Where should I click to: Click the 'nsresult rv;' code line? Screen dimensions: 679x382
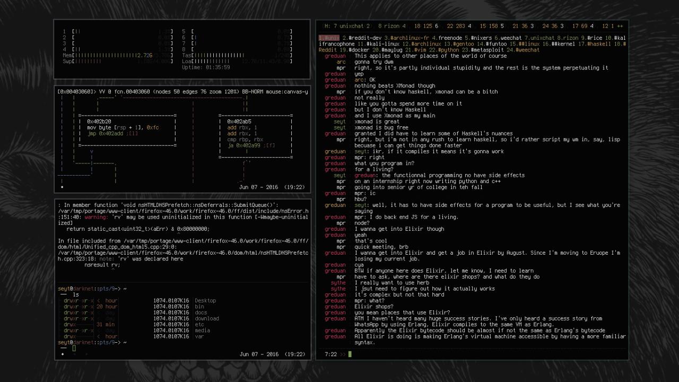(x=102, y=265)
